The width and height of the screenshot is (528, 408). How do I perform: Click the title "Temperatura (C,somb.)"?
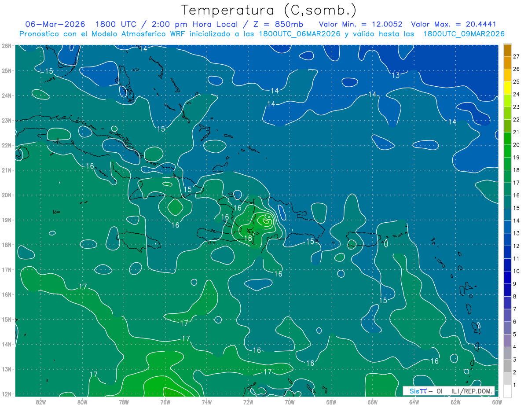coord(268,10)
